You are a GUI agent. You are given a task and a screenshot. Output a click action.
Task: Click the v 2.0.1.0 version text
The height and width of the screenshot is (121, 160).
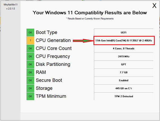click(11, 9)
